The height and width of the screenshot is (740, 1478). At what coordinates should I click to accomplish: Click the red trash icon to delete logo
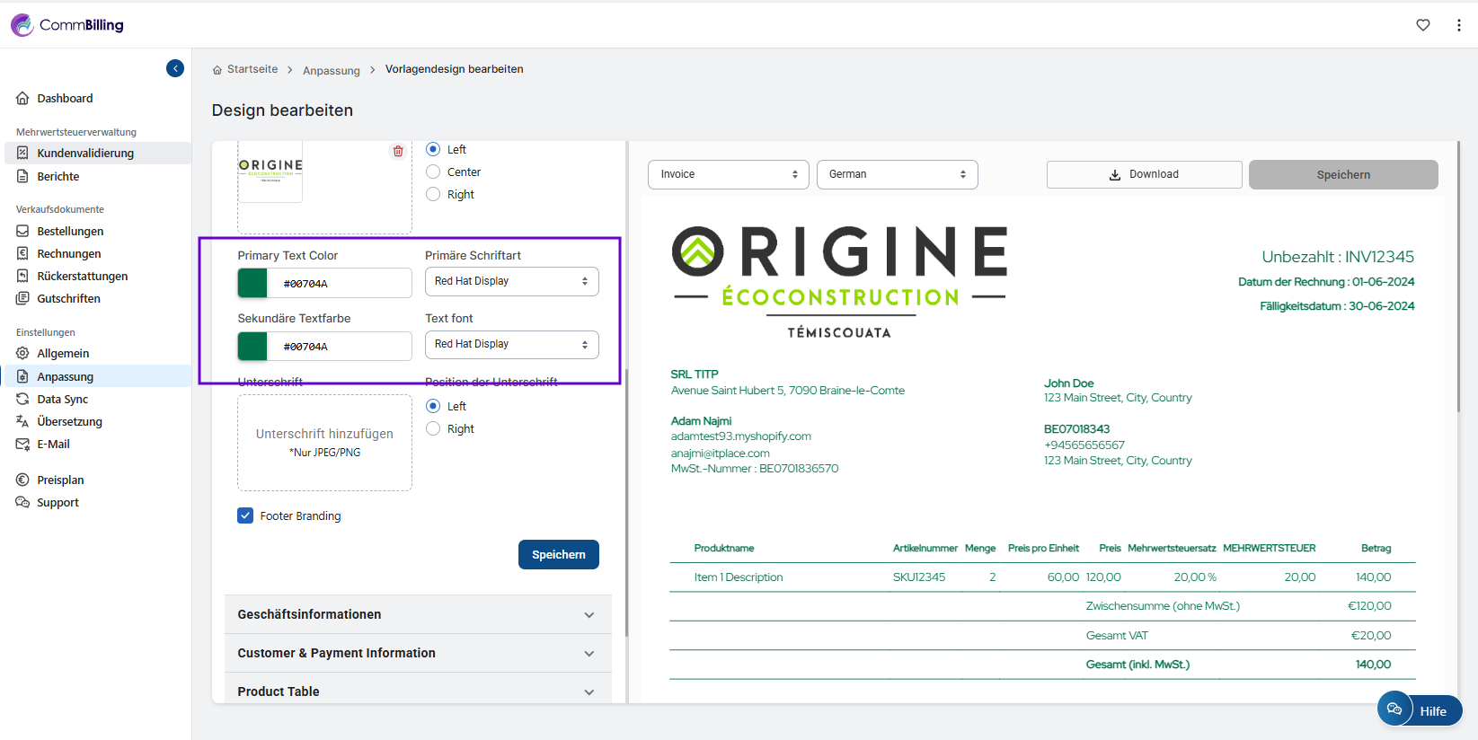pos(398,152)
